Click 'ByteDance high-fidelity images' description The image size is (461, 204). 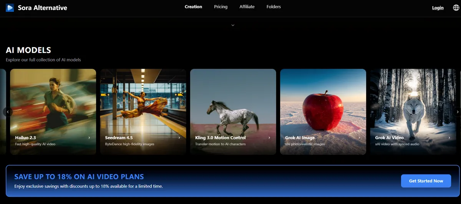tap(129, 144)
